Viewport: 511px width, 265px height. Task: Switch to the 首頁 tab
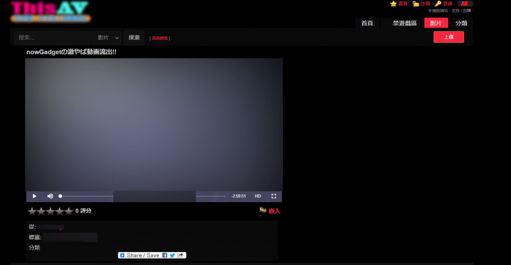click(x=367, y=23)
